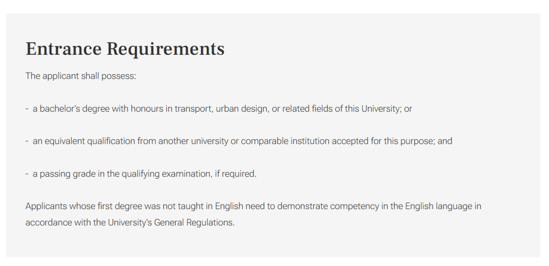The width and height of the screenshot is (549, 266).
Task: Click 'The applicant shall possess:' line
Action: point(80,76)
